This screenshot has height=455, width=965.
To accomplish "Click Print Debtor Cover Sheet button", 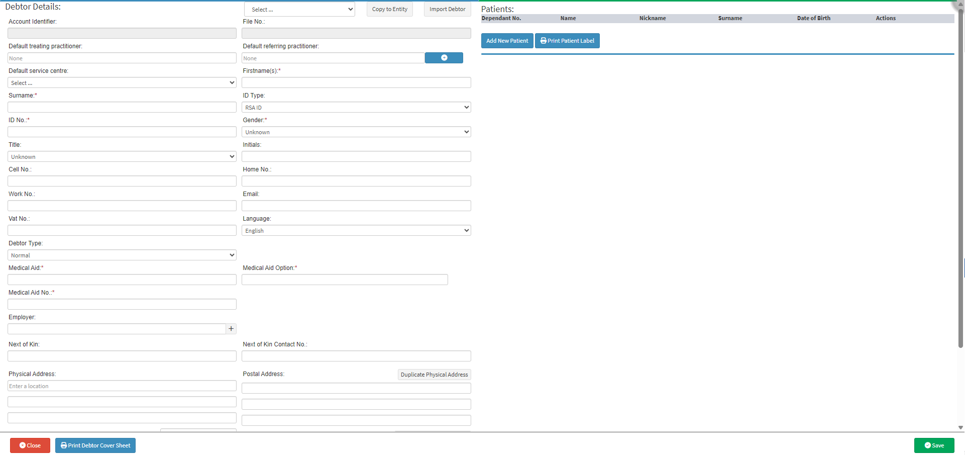I will coord(95,445).
